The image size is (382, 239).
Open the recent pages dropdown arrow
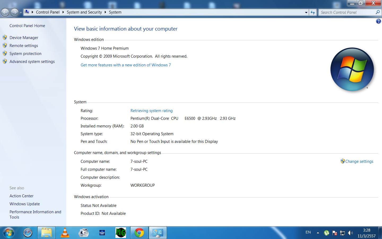[x=21, y=12]
